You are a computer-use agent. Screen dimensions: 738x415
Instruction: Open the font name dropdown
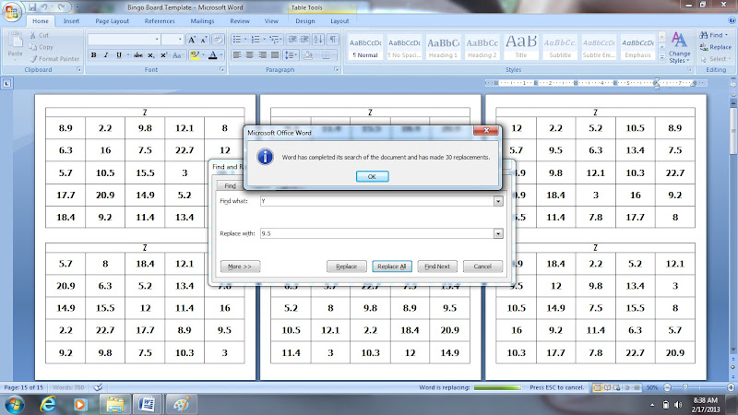click(157, 40)
